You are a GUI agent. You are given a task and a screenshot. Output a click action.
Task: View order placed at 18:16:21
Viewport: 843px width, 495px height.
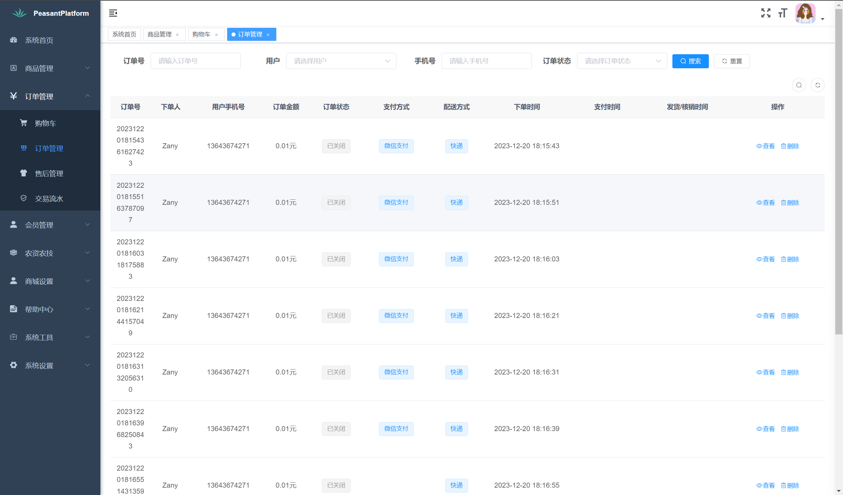(765, 316)
